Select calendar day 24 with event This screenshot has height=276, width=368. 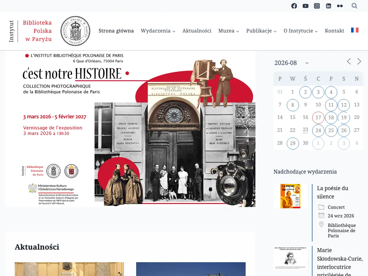(x=318, y=130)
